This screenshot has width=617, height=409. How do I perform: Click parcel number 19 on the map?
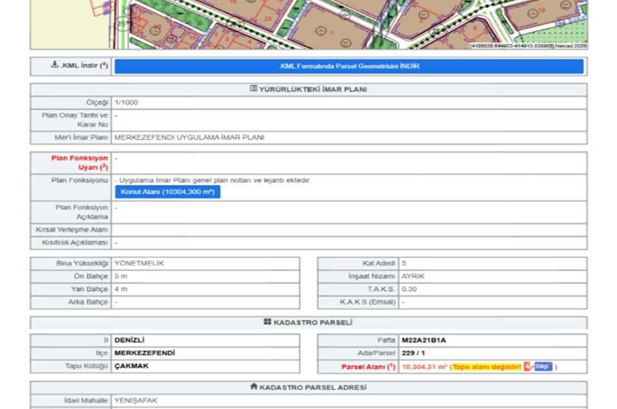pos(542,10)
